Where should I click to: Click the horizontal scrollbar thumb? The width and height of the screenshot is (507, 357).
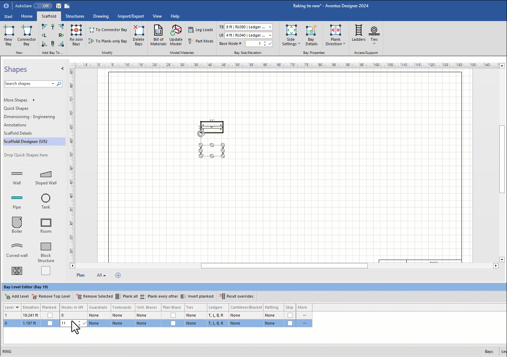pos(284,266)
